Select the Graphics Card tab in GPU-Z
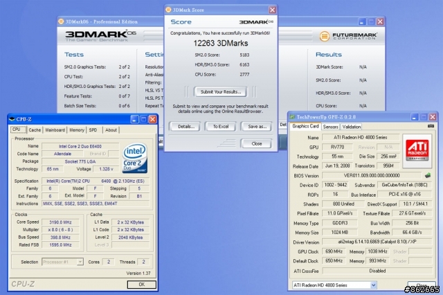The image size is (443, 295). tap(305, 126)
